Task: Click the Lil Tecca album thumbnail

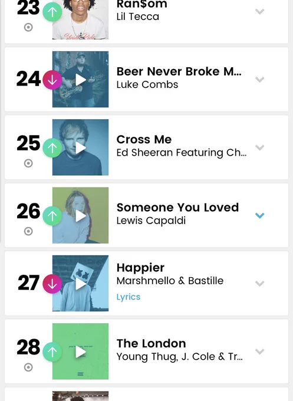Action: [x=81, y=19]
